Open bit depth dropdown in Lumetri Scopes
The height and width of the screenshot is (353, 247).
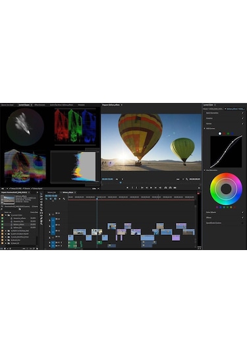click(x=96, y=189)
